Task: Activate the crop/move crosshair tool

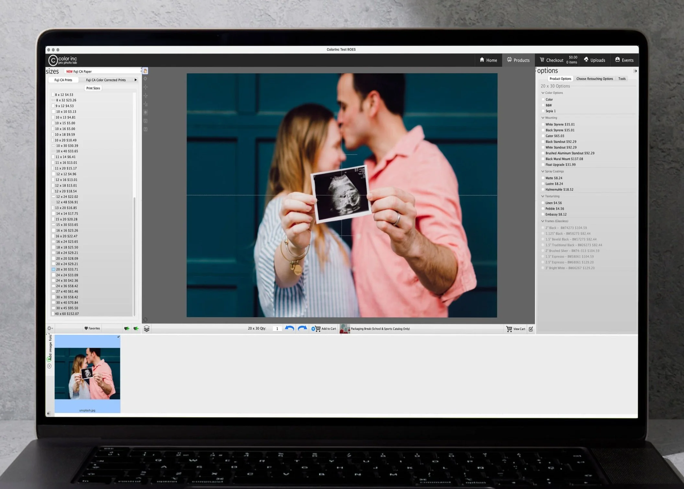Action: (x=145, y=87)
